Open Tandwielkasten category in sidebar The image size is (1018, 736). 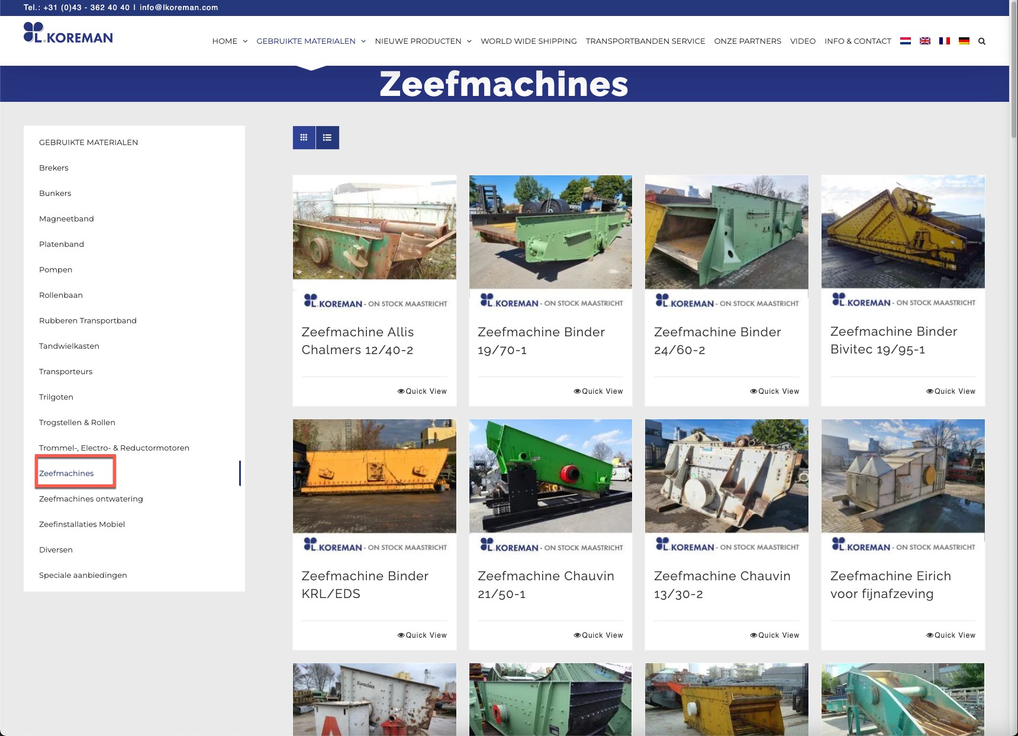click(x=69, y=346)
